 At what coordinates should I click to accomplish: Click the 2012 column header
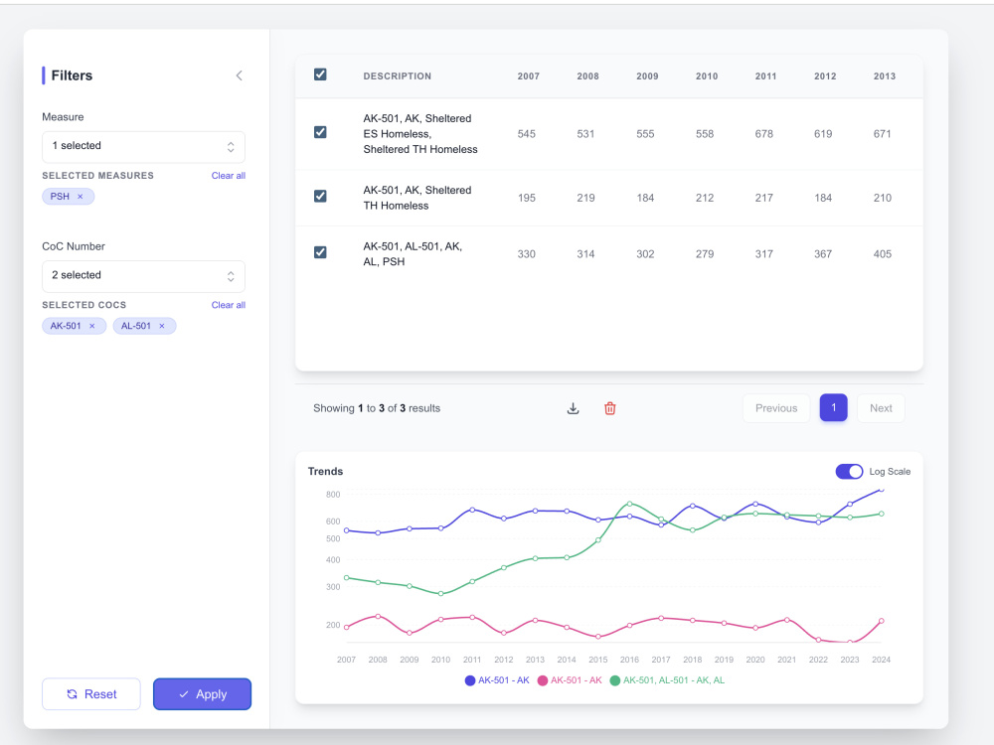[x=825, y=76]
